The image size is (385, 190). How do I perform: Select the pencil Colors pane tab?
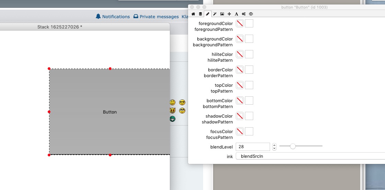pyautogui.click(x=208, y=14)
